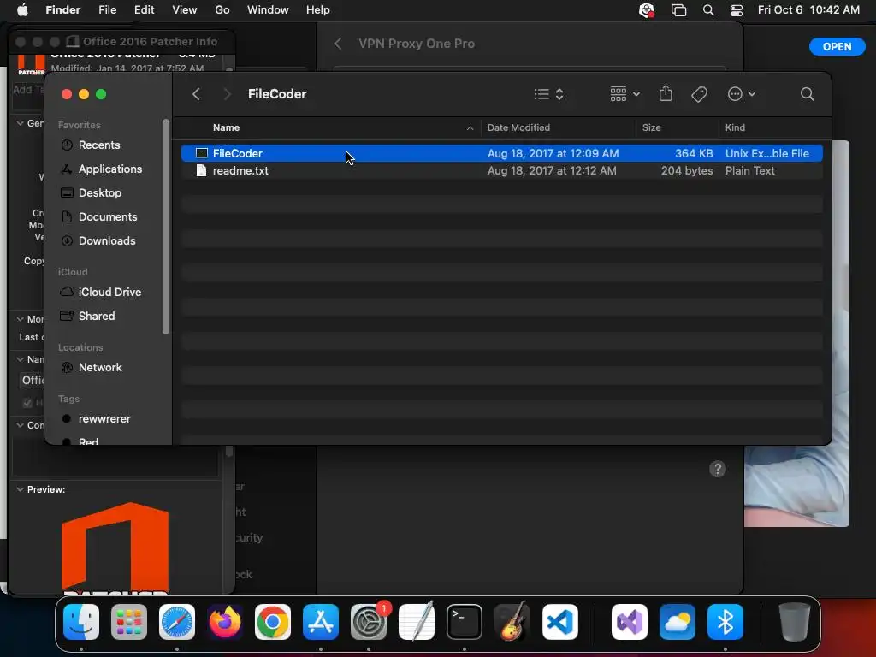
Task: Open the File menu
Action: click(107, 10)
